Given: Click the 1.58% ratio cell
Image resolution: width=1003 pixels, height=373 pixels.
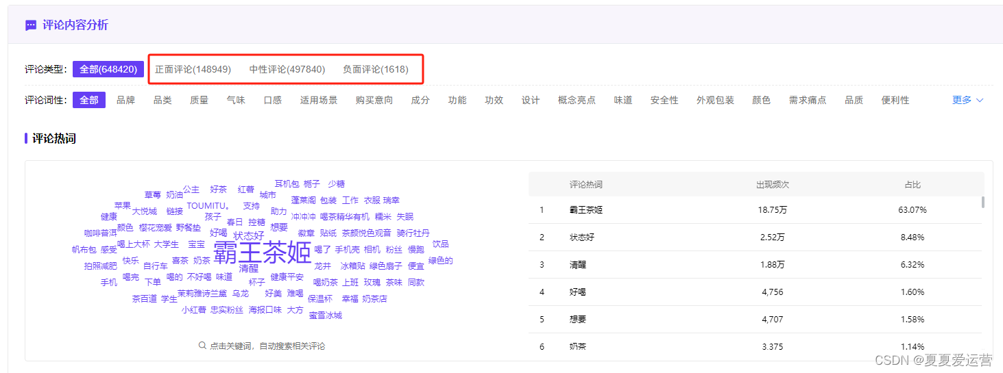Looking at the screenshot, I should 913,320.
